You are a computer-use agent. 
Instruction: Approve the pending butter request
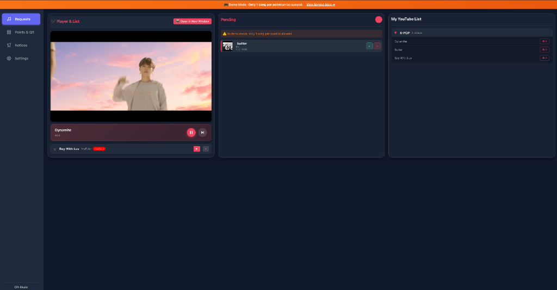point(369,46)
